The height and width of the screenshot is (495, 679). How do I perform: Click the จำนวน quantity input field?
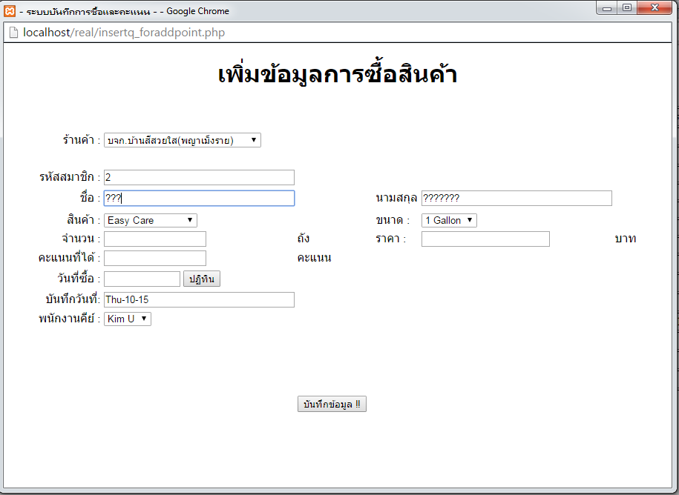click(x=155, y=239)
